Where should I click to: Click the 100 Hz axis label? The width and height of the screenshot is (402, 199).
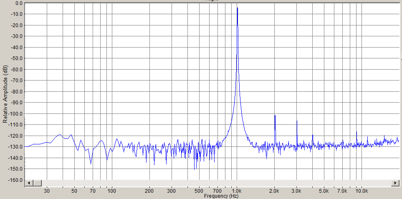[x=112, y=191]
